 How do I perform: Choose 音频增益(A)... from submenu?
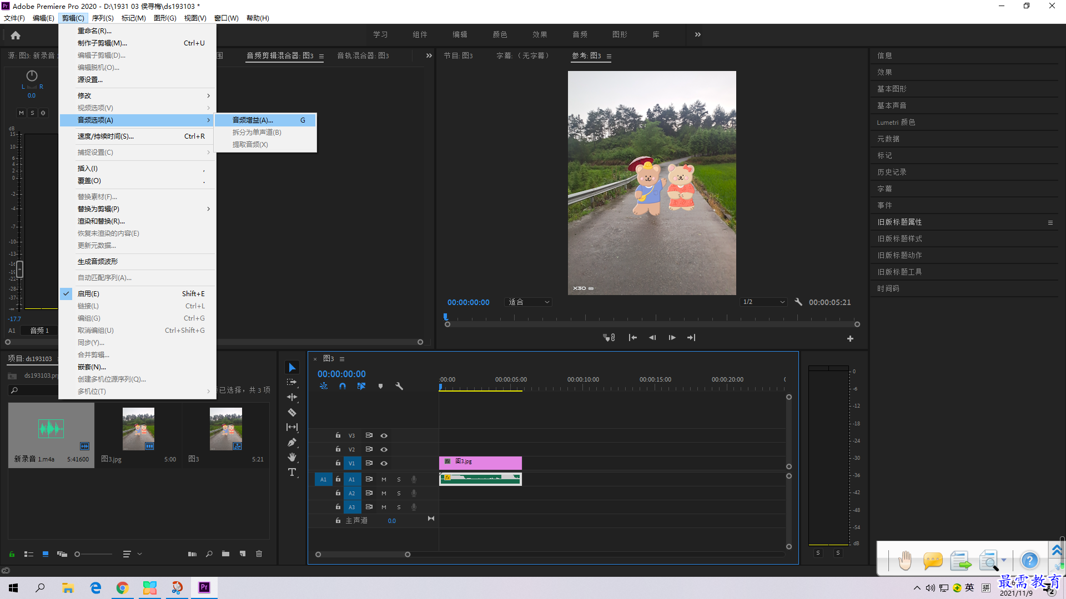pyautogui.click(x=265, y=120)
